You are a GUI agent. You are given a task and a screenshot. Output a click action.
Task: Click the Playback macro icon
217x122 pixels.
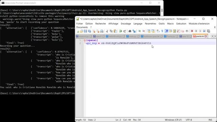(200, 31)
